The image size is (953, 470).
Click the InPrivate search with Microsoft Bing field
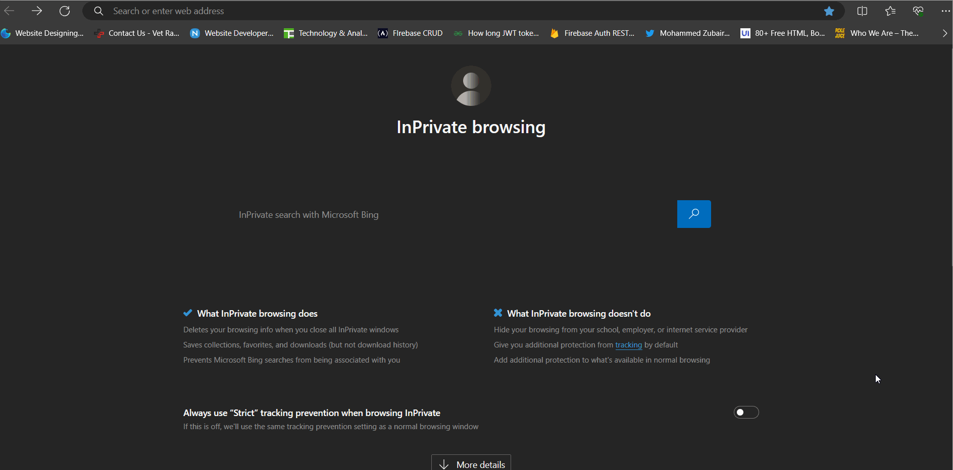[454, 214]
